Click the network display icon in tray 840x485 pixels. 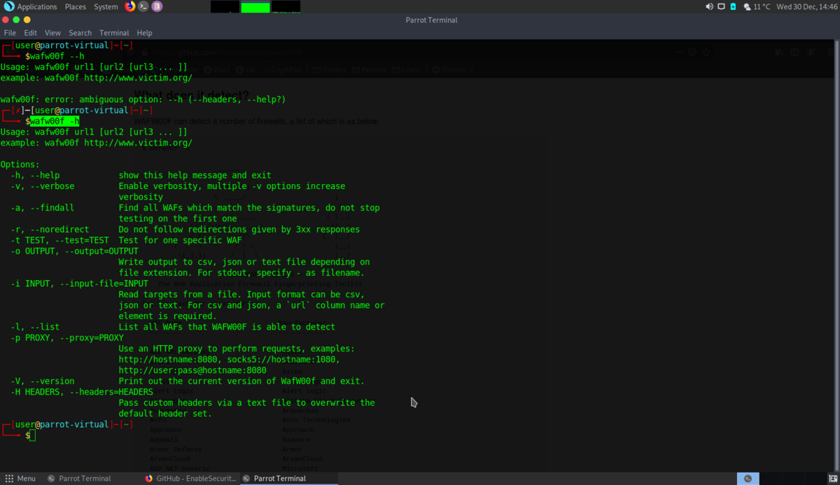point(722,6)
